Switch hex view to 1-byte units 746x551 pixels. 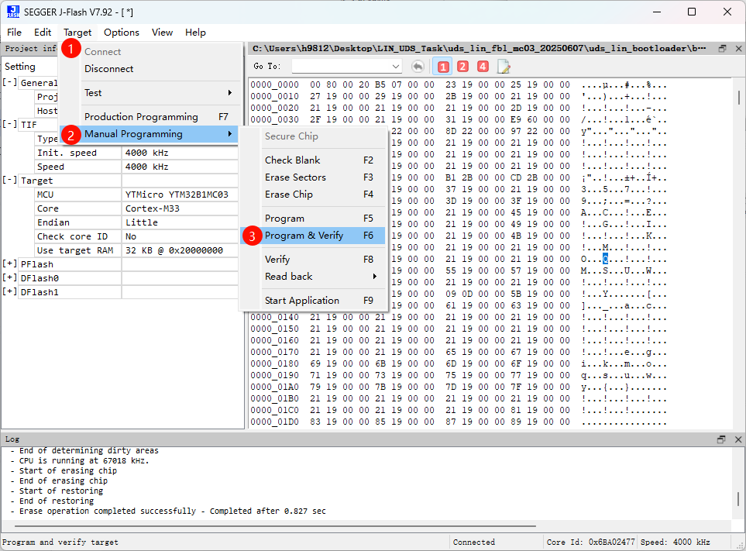pyautogui.click(x=443, y=67)
